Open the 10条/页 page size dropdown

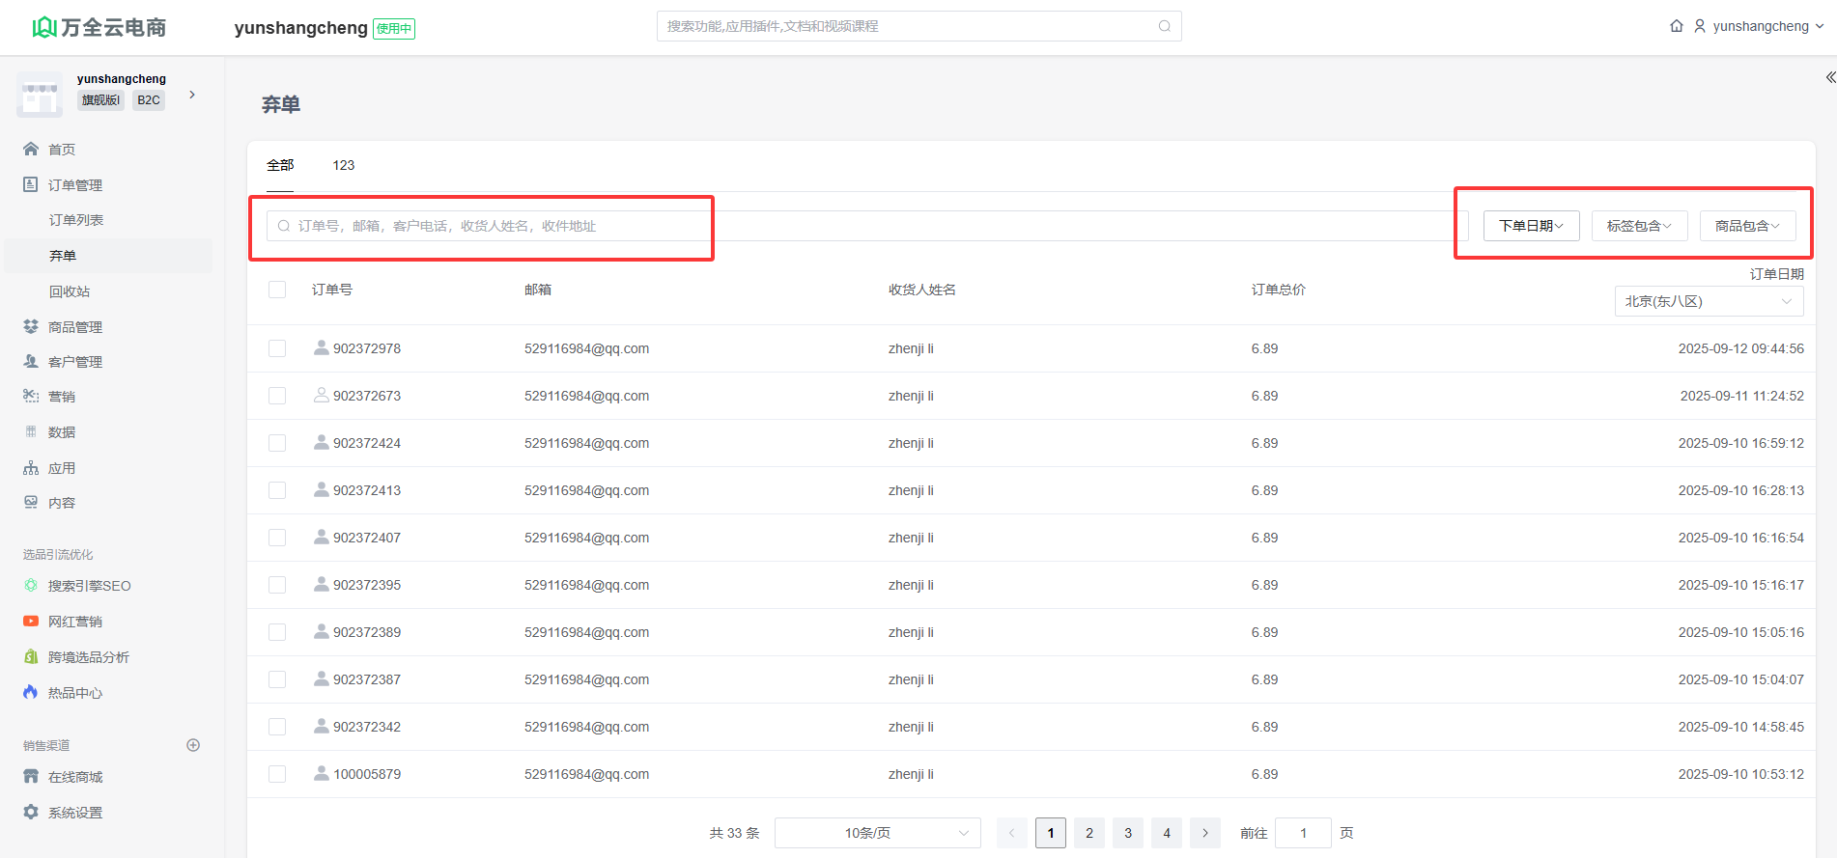click(877, 833)
